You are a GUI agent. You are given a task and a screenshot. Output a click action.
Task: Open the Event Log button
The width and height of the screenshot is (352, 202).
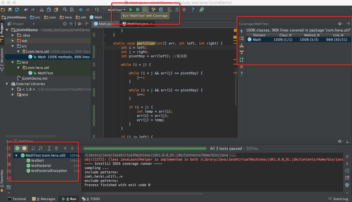click(x=338, y=199)
